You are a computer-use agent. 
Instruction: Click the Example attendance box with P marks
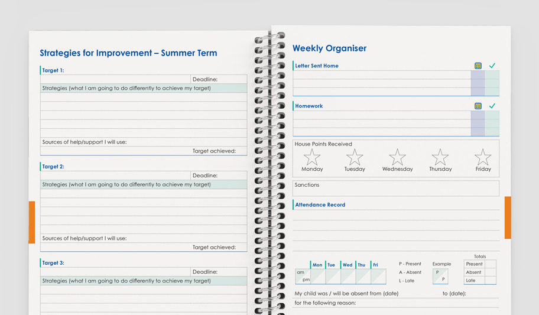click(440, 276)
